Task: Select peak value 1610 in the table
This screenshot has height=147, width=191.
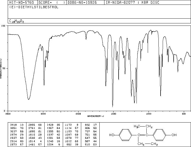Action: [x=32, y=135]
